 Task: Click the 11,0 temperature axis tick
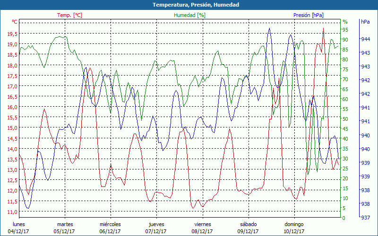tap(12, 211)
